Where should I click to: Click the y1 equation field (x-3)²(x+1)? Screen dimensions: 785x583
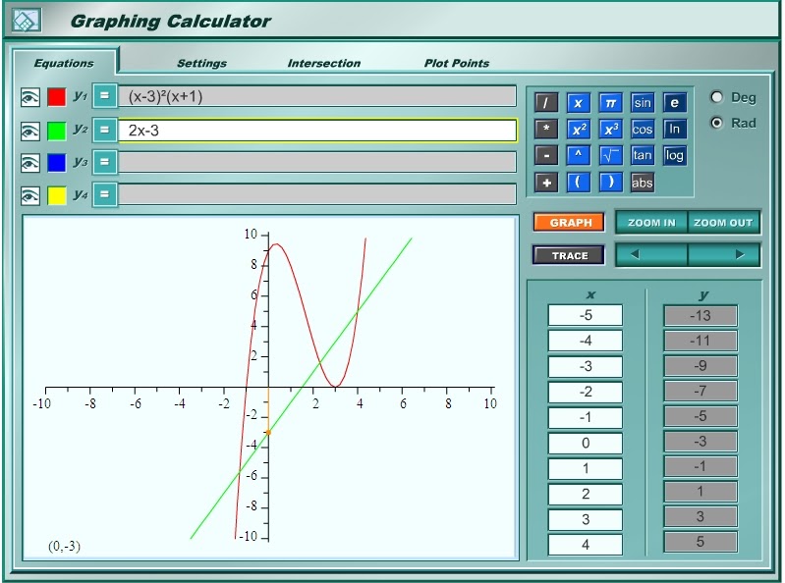click(317, 96)
